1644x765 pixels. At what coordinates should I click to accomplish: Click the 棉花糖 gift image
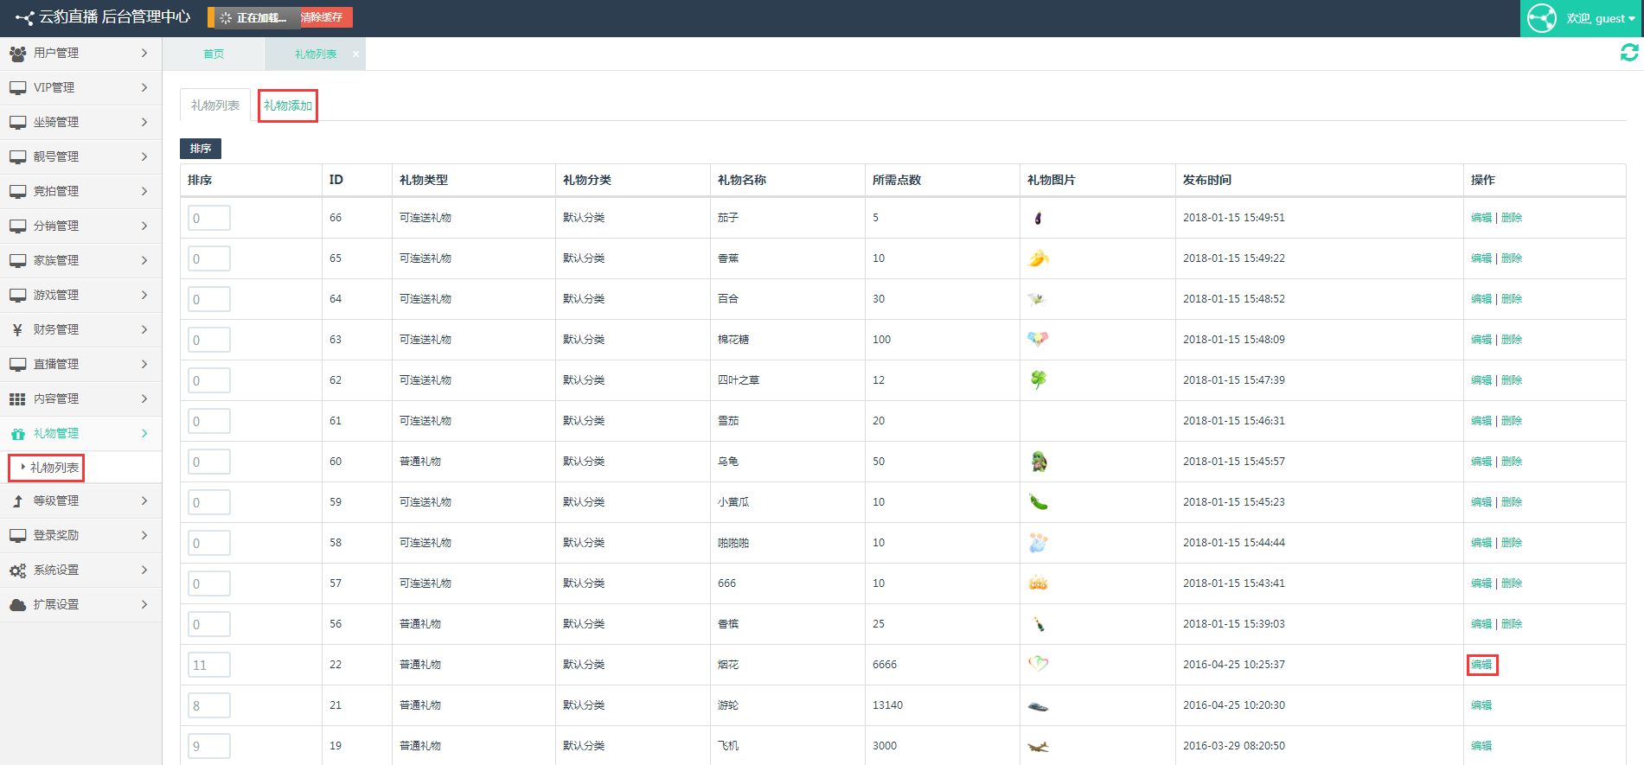[x=1038, y=340]
